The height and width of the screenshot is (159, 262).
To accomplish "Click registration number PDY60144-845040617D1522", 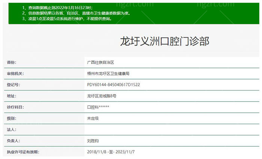I will pyautogui.click(x=113, y=85).
